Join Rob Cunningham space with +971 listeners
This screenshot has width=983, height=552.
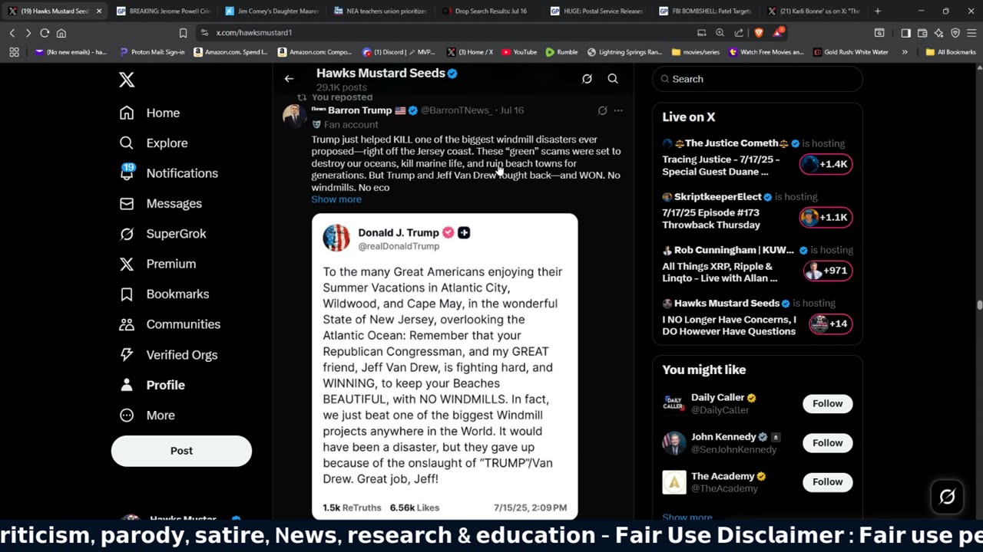[x=828, y=271]
